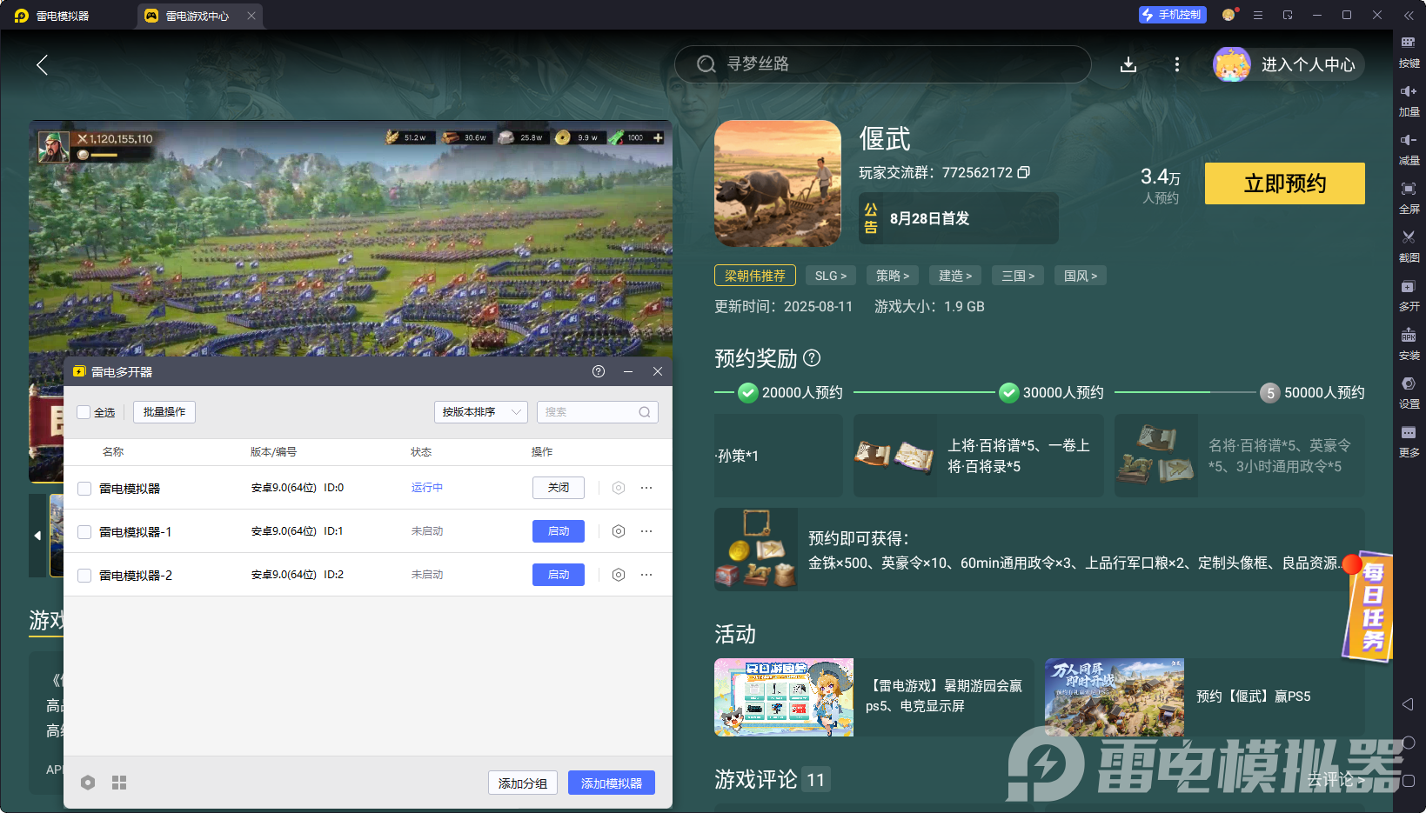Open the 批量操作 batch operations menu
The height and width of the screenshot is (813, 1426).
tap(164, 412)
